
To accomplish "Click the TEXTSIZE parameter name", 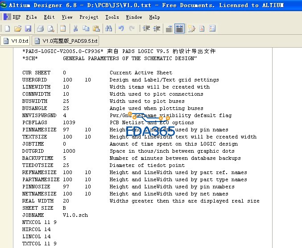I will pos(35,137).
